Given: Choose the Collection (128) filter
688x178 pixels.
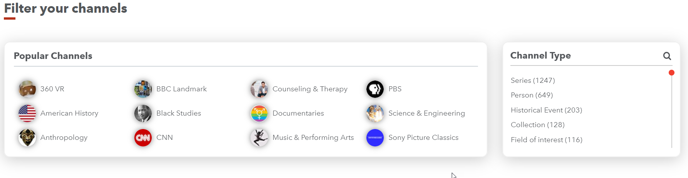Looking at the screenshot, I should [x=537, y=125].
